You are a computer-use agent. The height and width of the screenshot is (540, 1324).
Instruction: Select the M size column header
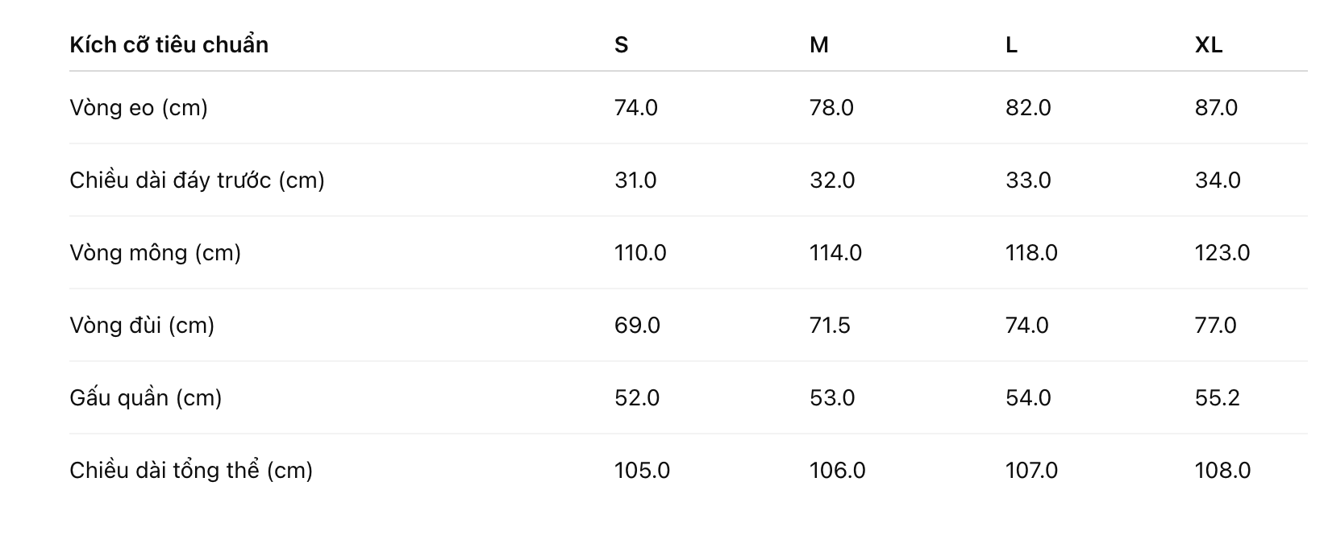818,45
